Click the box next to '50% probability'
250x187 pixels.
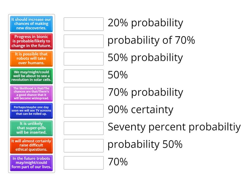(83, 58)
